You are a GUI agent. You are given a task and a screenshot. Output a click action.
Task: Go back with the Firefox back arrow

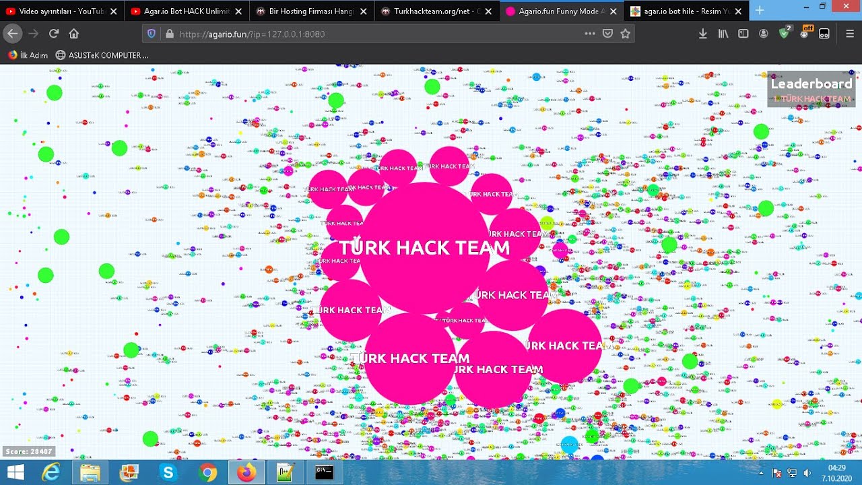pos(13,34)
